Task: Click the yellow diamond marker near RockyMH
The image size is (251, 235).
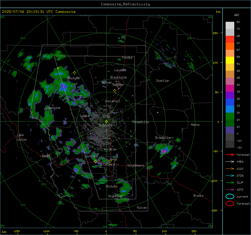Action: pyautogui.click(x=74, y=73)
